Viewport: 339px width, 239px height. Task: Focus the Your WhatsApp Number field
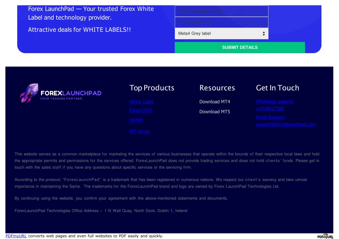coord(221,11)
